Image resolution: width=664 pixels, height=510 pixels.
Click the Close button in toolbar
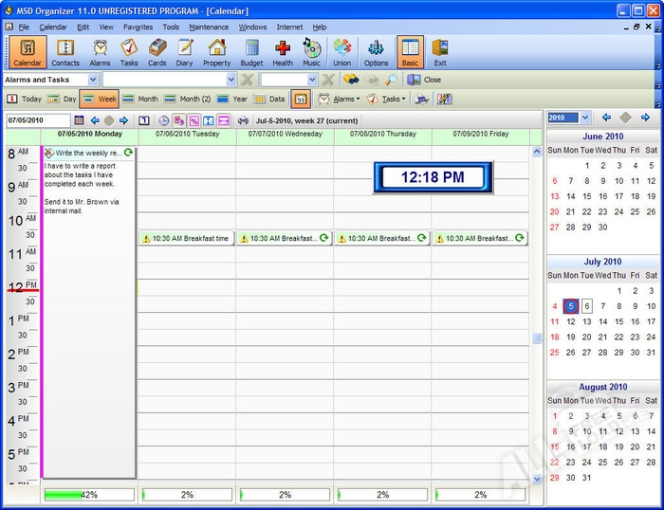click(x=425, y=81)
